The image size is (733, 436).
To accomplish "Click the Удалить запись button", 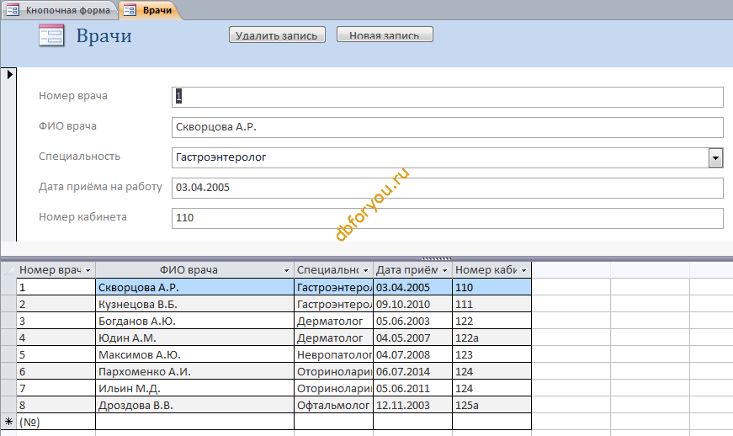I will 277,35.
